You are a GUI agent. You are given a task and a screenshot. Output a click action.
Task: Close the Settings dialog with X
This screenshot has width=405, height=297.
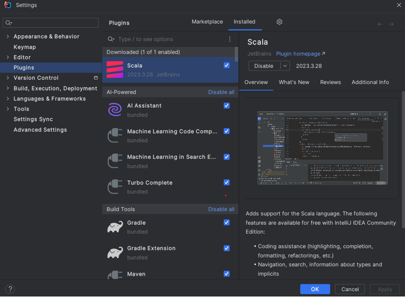(399, 5)
